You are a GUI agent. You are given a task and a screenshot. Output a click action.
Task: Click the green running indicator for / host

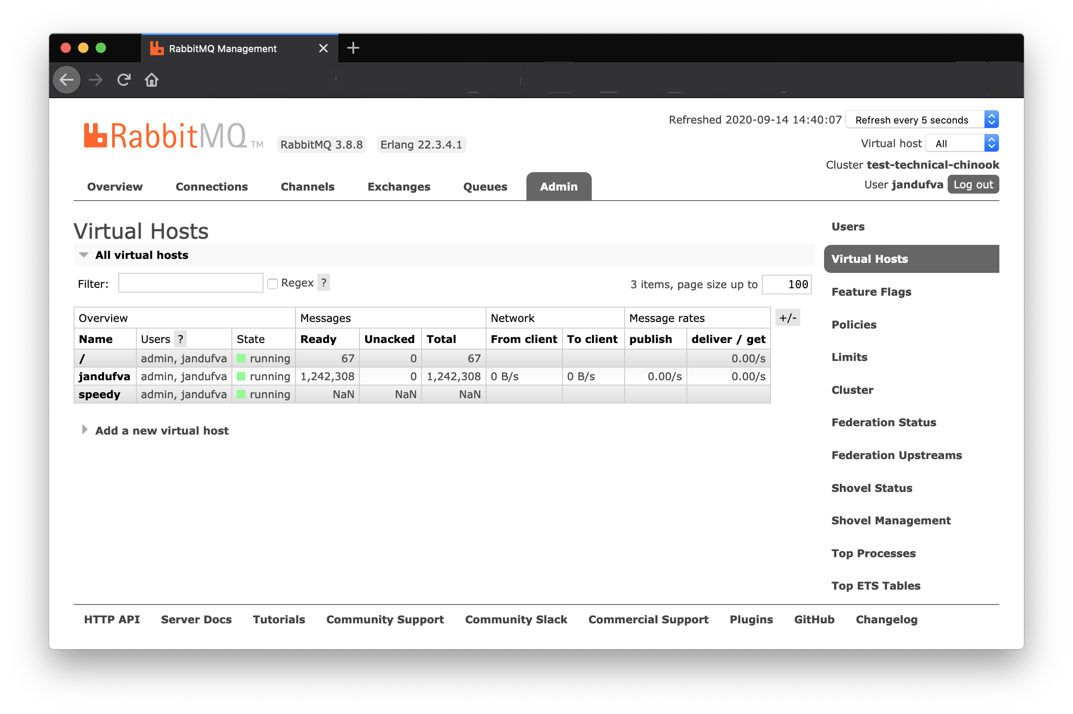coord(241,358)
